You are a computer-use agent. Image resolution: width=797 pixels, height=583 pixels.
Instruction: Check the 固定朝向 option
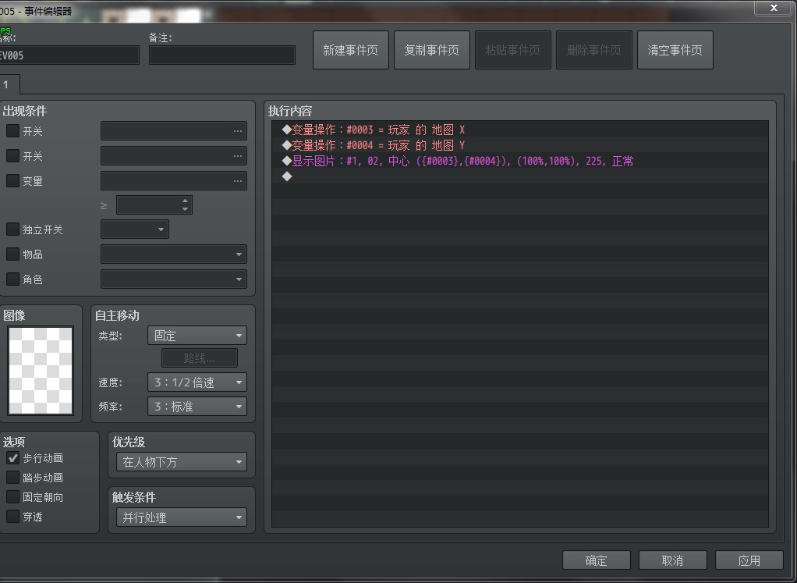(12, 497)
